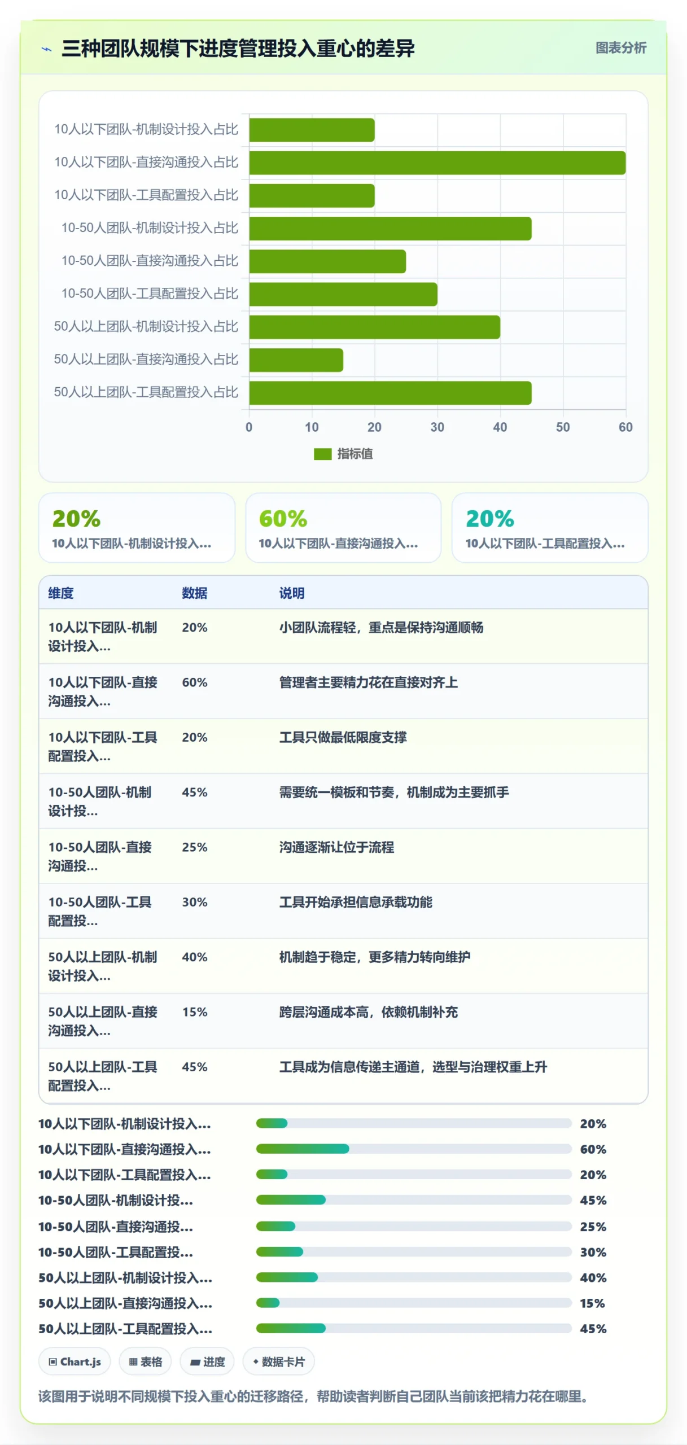Screen dimensions: 687x1445
Task: Click table cell 跨层沟通成本高，依赖机制补充
Action: [368, 1011]
